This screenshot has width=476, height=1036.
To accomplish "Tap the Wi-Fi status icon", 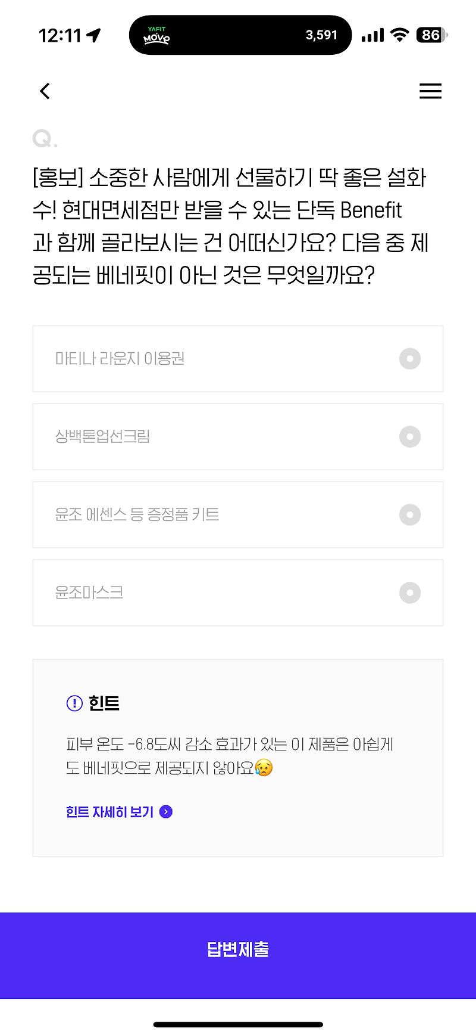I will click(x=400, y=35).
